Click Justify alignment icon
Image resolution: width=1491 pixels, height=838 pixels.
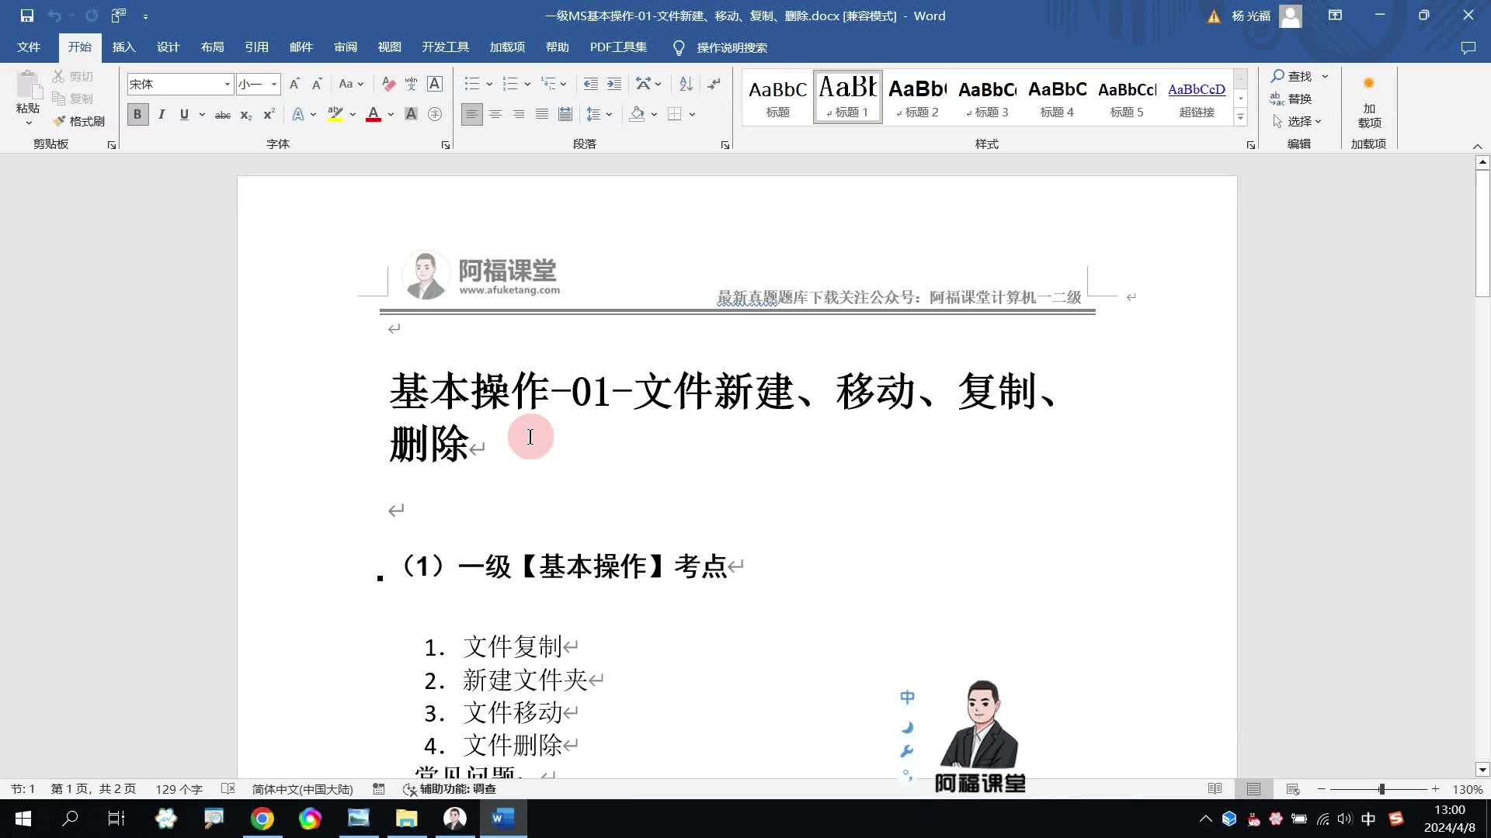click(x=541, y=114)
